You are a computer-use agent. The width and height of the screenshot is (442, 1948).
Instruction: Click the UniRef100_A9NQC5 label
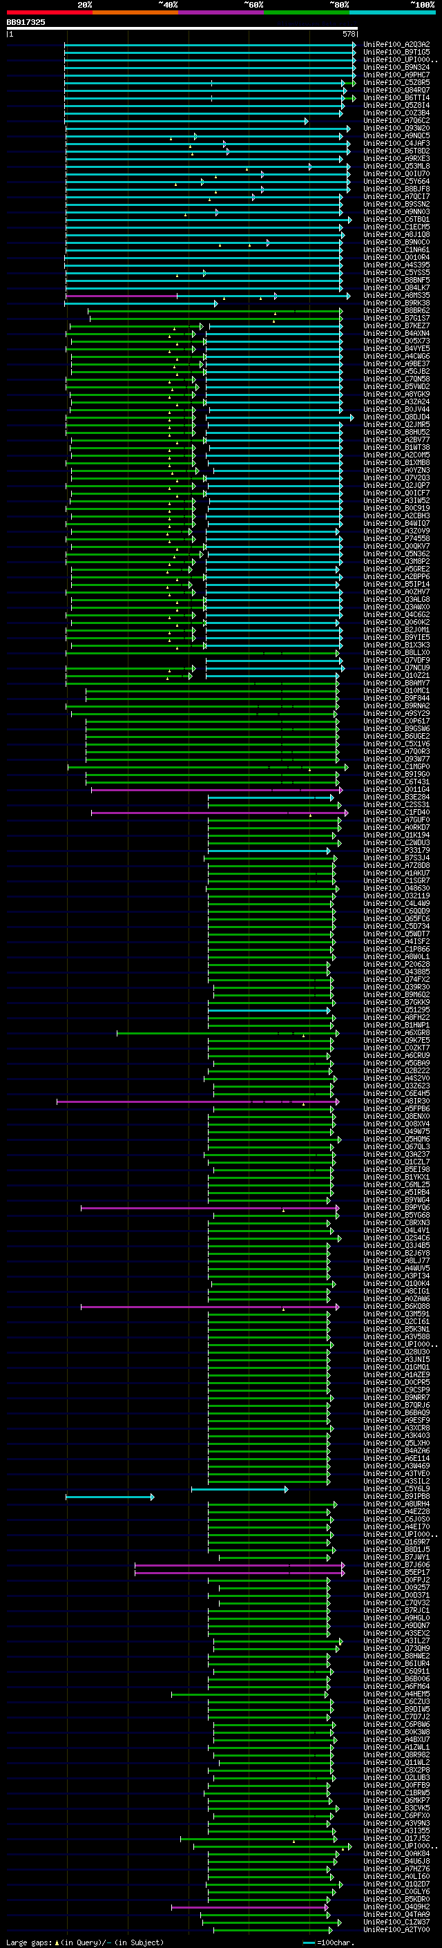click(x=396, y=135)
